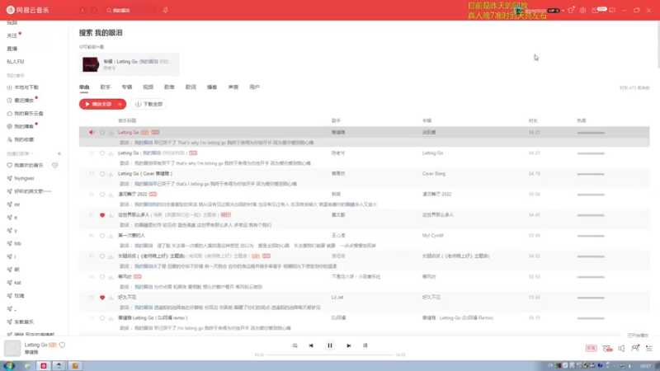Open the messages mail icon
660x371 pixels.
(595, 10)
